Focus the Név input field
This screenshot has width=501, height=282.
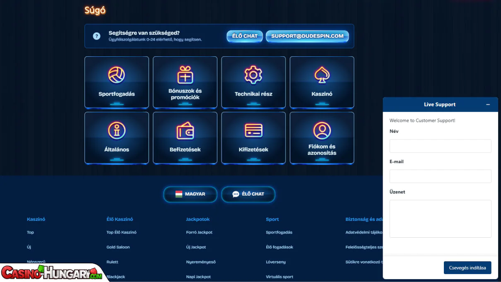click(x=440, y=146)
